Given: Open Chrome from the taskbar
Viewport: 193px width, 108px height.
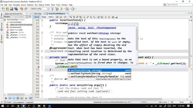Looking at the screenshot, I should coord(18,106).
